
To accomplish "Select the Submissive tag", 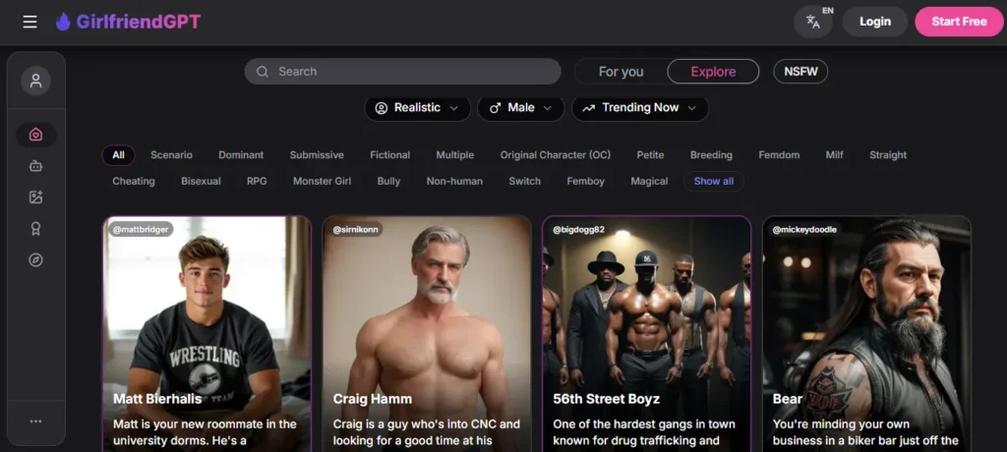I will [x=317, y=154].
